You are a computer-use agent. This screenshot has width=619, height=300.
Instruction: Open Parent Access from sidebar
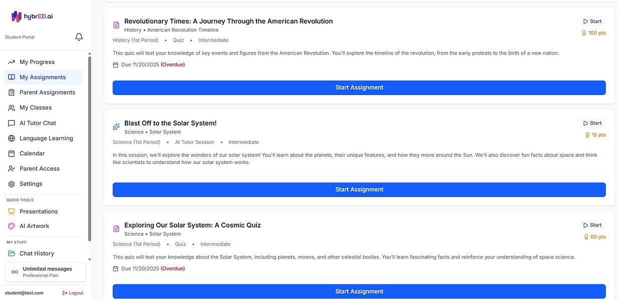click(39, 168)
